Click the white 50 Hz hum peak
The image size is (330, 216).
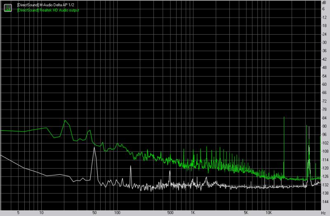[94, 148]
